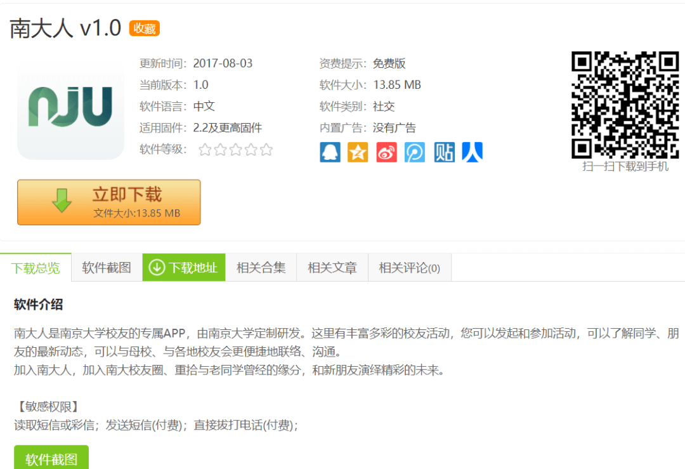Click the 中文 language value

204,106
